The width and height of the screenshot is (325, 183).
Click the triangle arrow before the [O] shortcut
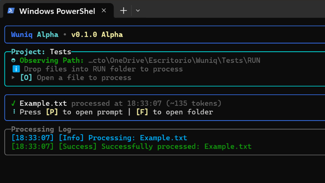[x=13, y=78]
